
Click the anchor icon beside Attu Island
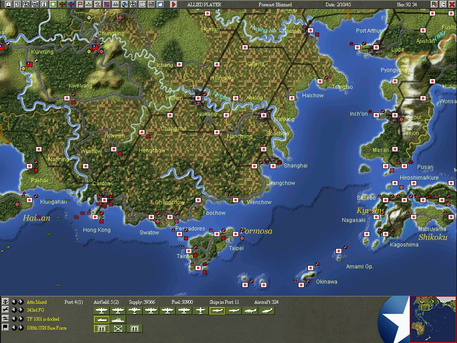tap(5, 301)
